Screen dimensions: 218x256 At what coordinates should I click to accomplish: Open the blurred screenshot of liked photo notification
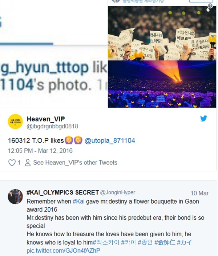click(54, 54)
